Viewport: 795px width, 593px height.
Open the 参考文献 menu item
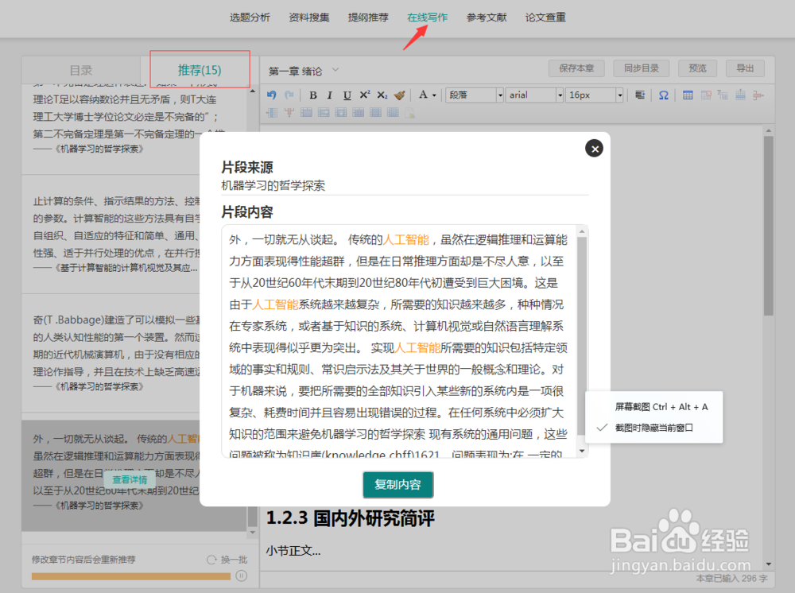(487, 16)
